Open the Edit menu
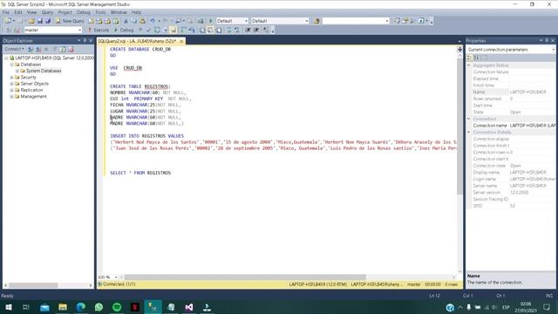Screen dimensions: 558x314 [x=18, y=12]
